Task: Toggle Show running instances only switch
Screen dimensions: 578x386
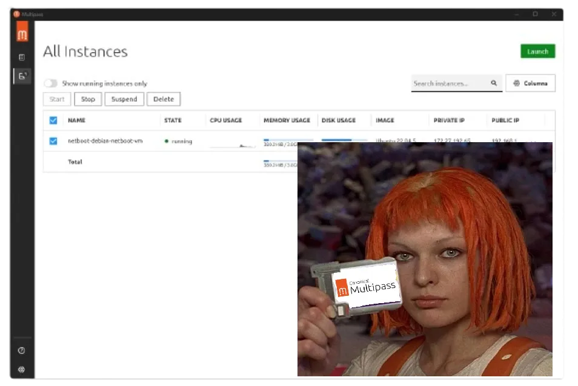Action: [50, 83]
